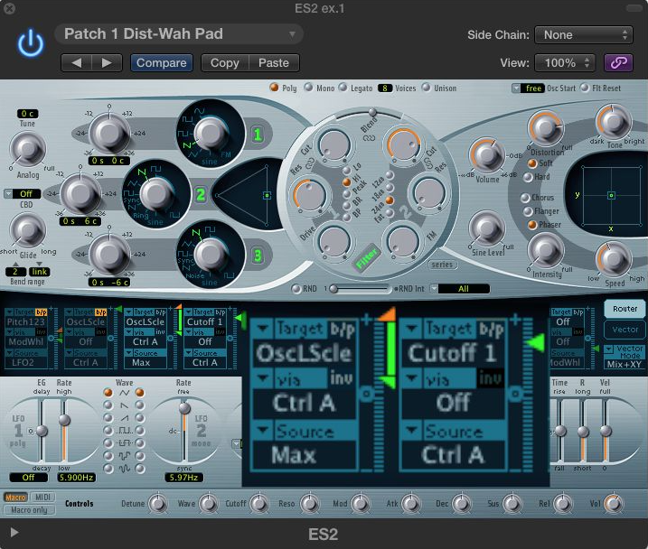Go to the previous patch arrow

(x=77, y=62)
